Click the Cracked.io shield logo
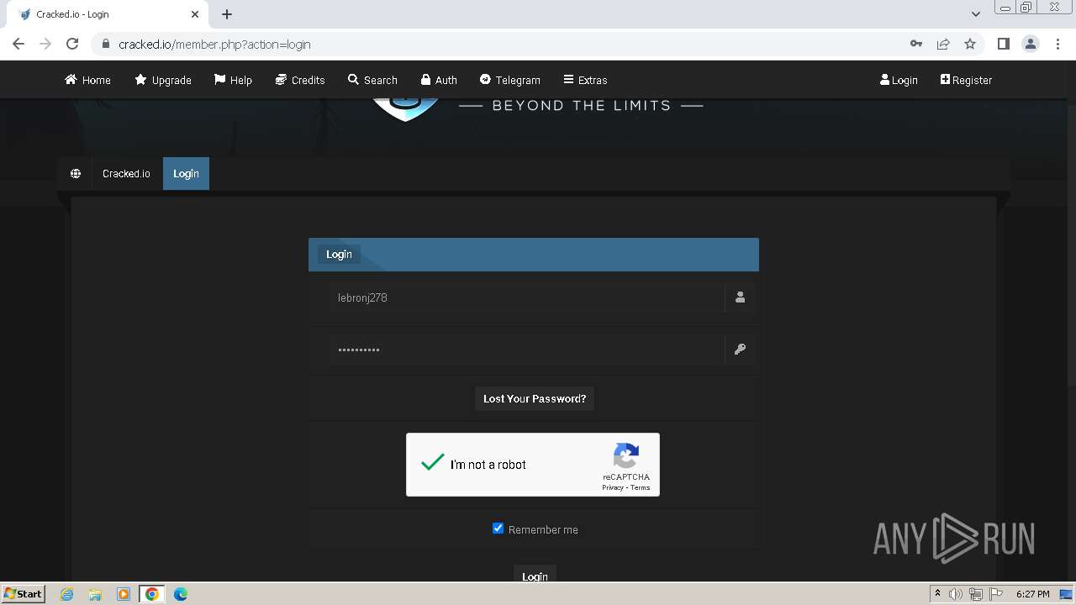This screenshot has width=1076, height=605. [406, 110]
